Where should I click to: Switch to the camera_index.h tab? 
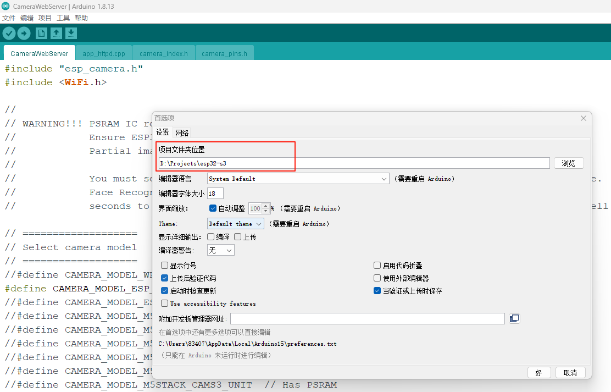coord(164,53)
